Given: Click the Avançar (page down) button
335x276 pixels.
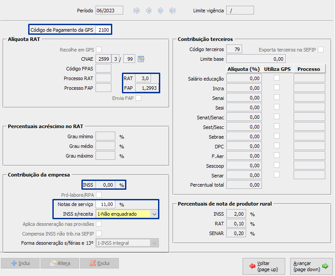Looking at the screenshot, I should tap(311, 266).
